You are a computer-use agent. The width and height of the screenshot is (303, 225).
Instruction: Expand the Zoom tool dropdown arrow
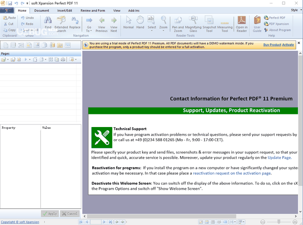(x=163, y=31)
